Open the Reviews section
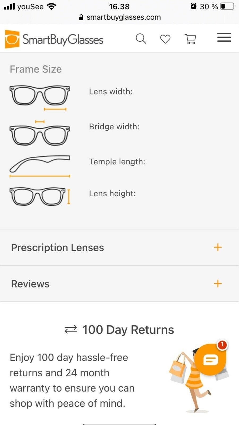This screenshot has height=425, width=239. 30,284
